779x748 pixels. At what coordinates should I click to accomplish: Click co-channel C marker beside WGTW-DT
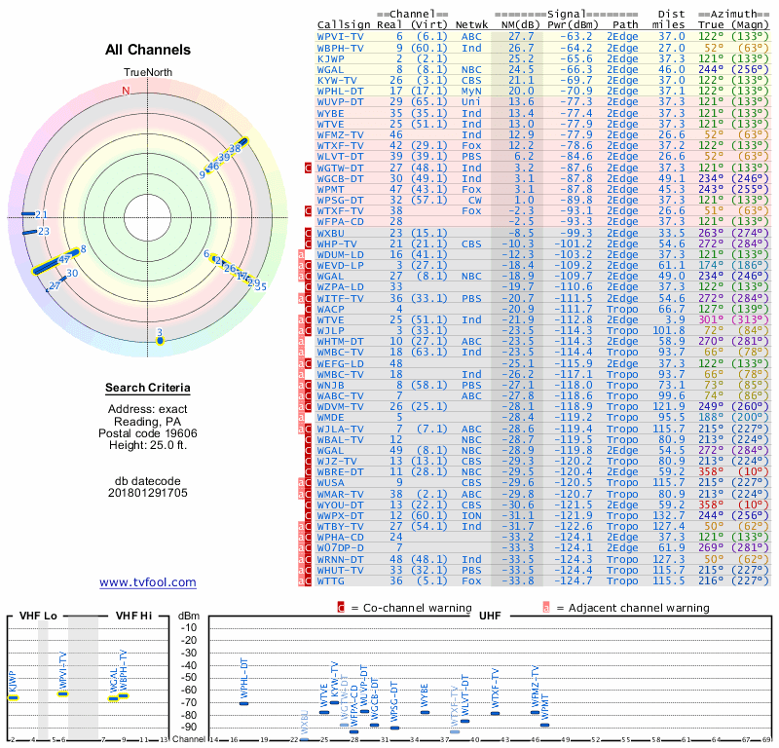[308, 168]
